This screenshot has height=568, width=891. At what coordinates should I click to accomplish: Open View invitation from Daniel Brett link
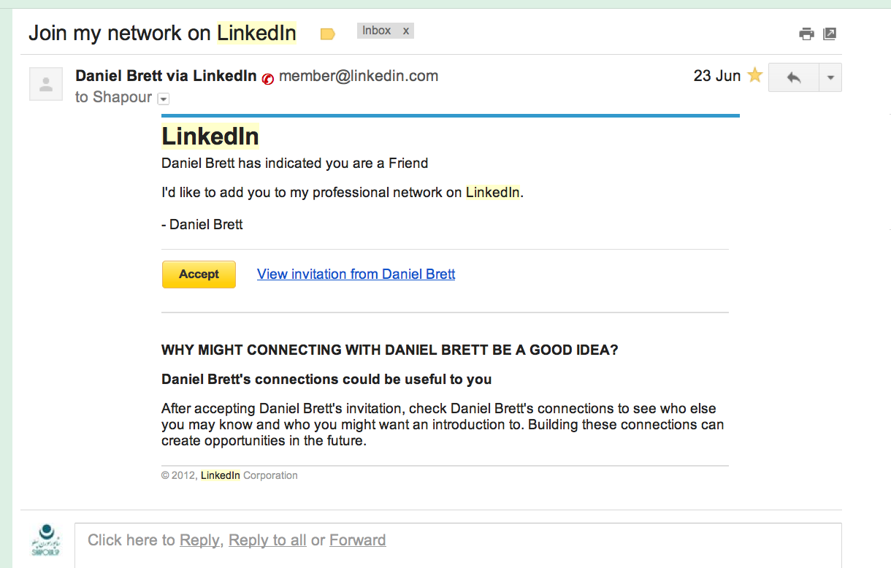click(356, 275)
